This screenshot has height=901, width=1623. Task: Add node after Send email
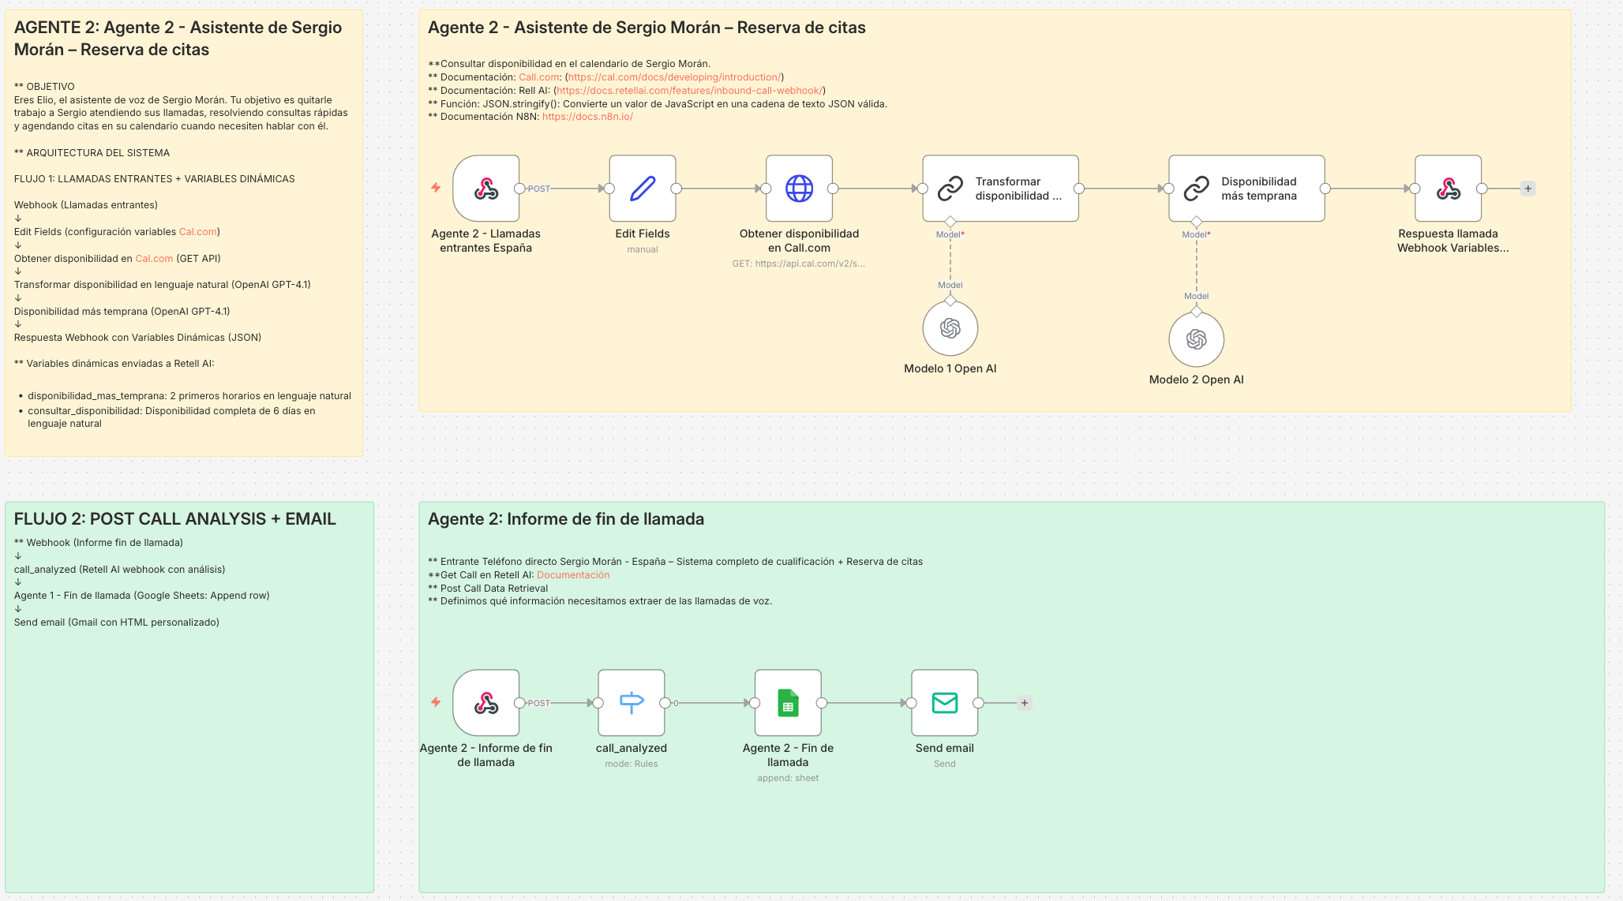tap(1025, 703)
